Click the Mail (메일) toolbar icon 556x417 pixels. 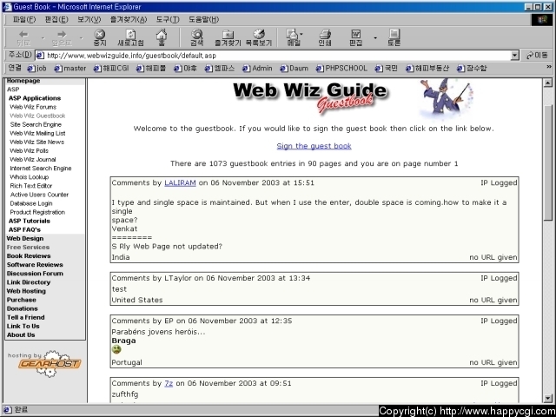pyautogui.click(x=293, y=37)
